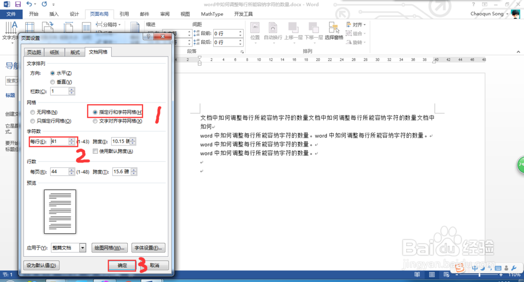Click the zoom in plus button
524x282 pixels.
tap(500, 275)
